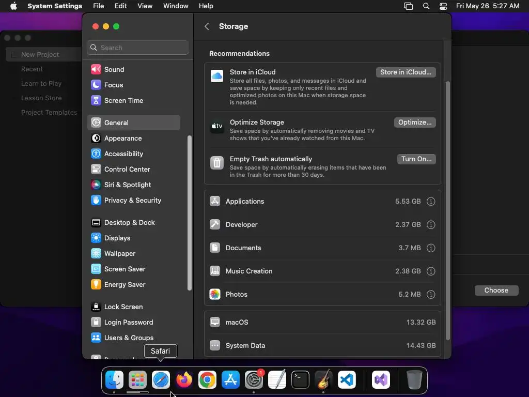Screen dimensions: 529x397
Task: Launch Safari from the Dock
Action: point(161,380)
